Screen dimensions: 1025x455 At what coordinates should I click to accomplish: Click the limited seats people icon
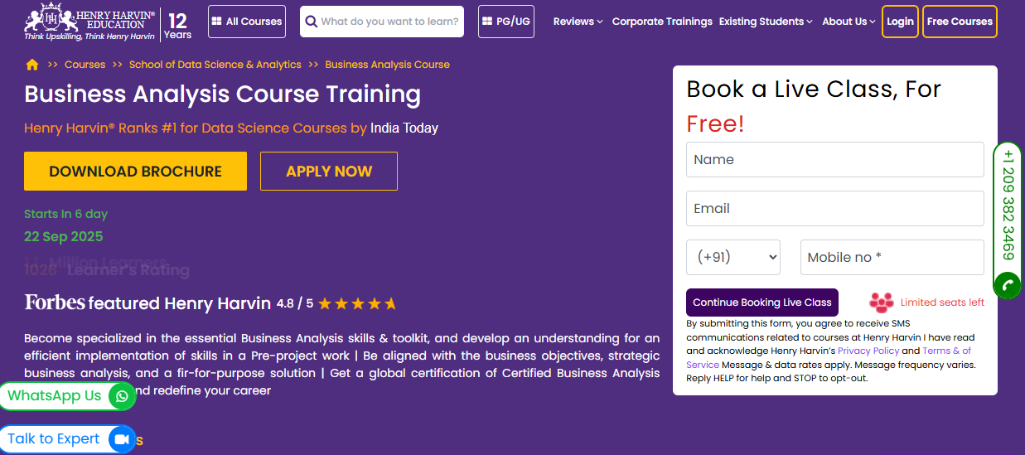click(x=882, y=302)
